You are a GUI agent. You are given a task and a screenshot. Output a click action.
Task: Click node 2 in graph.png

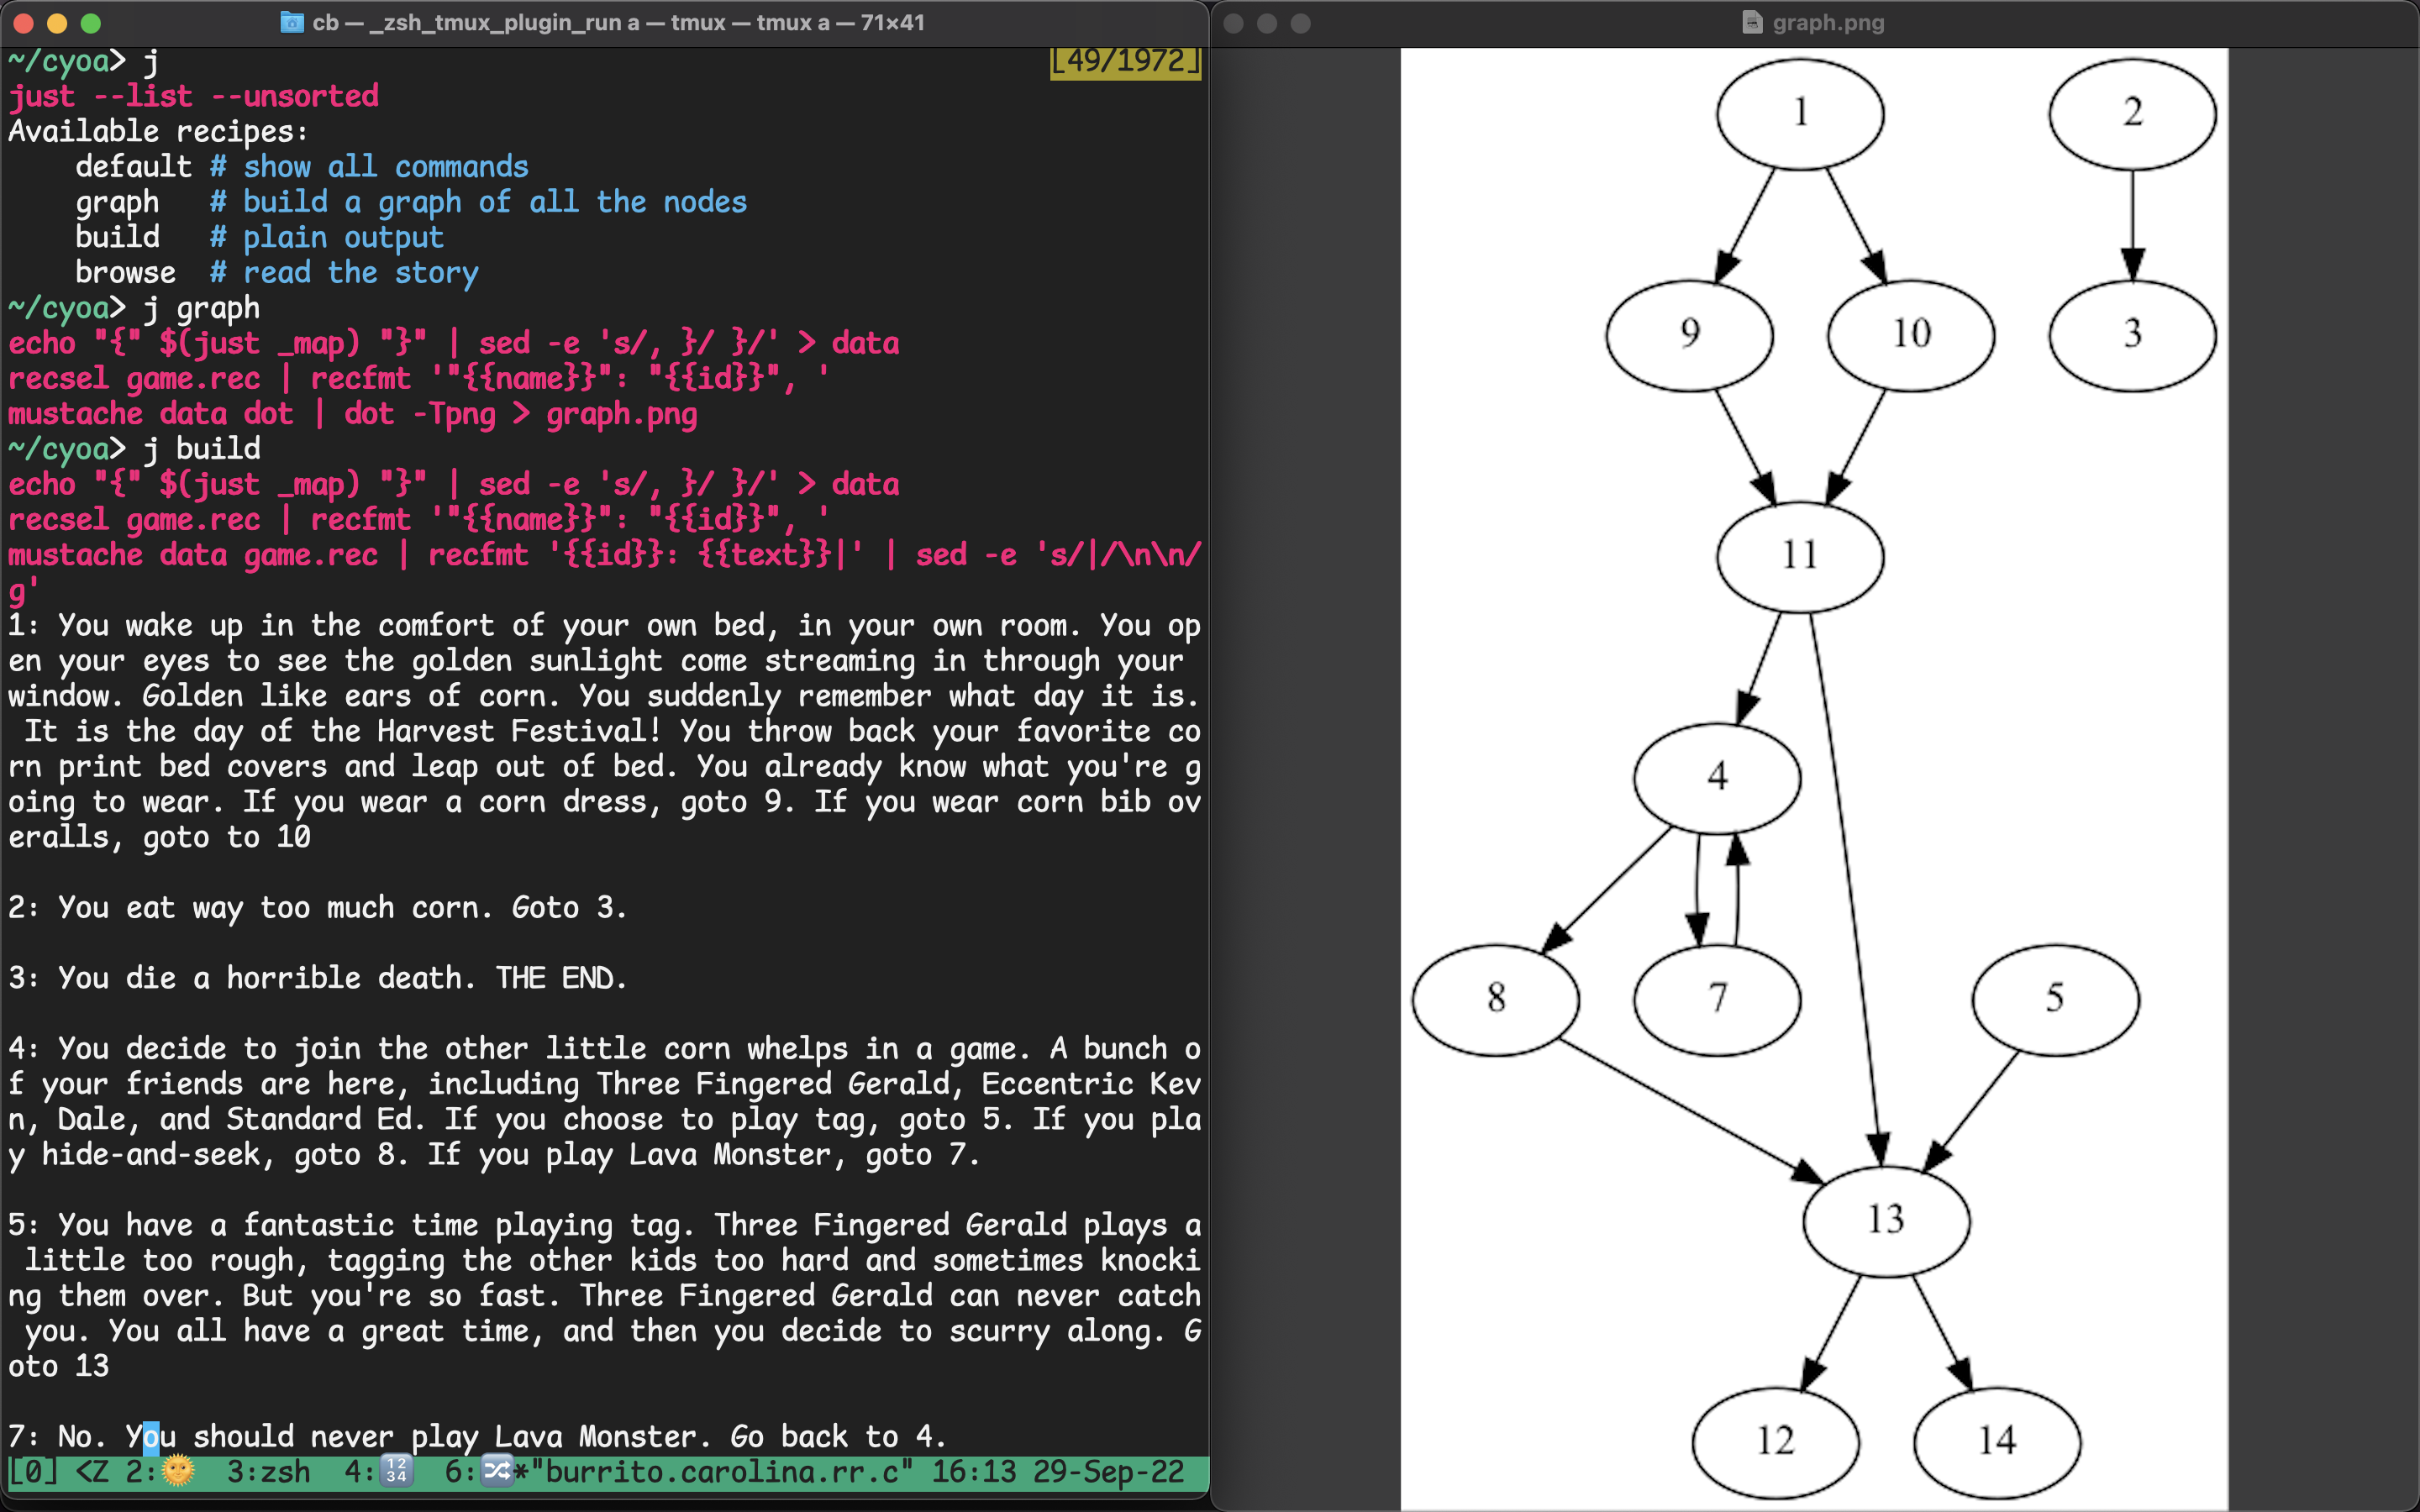(2132, 113)
